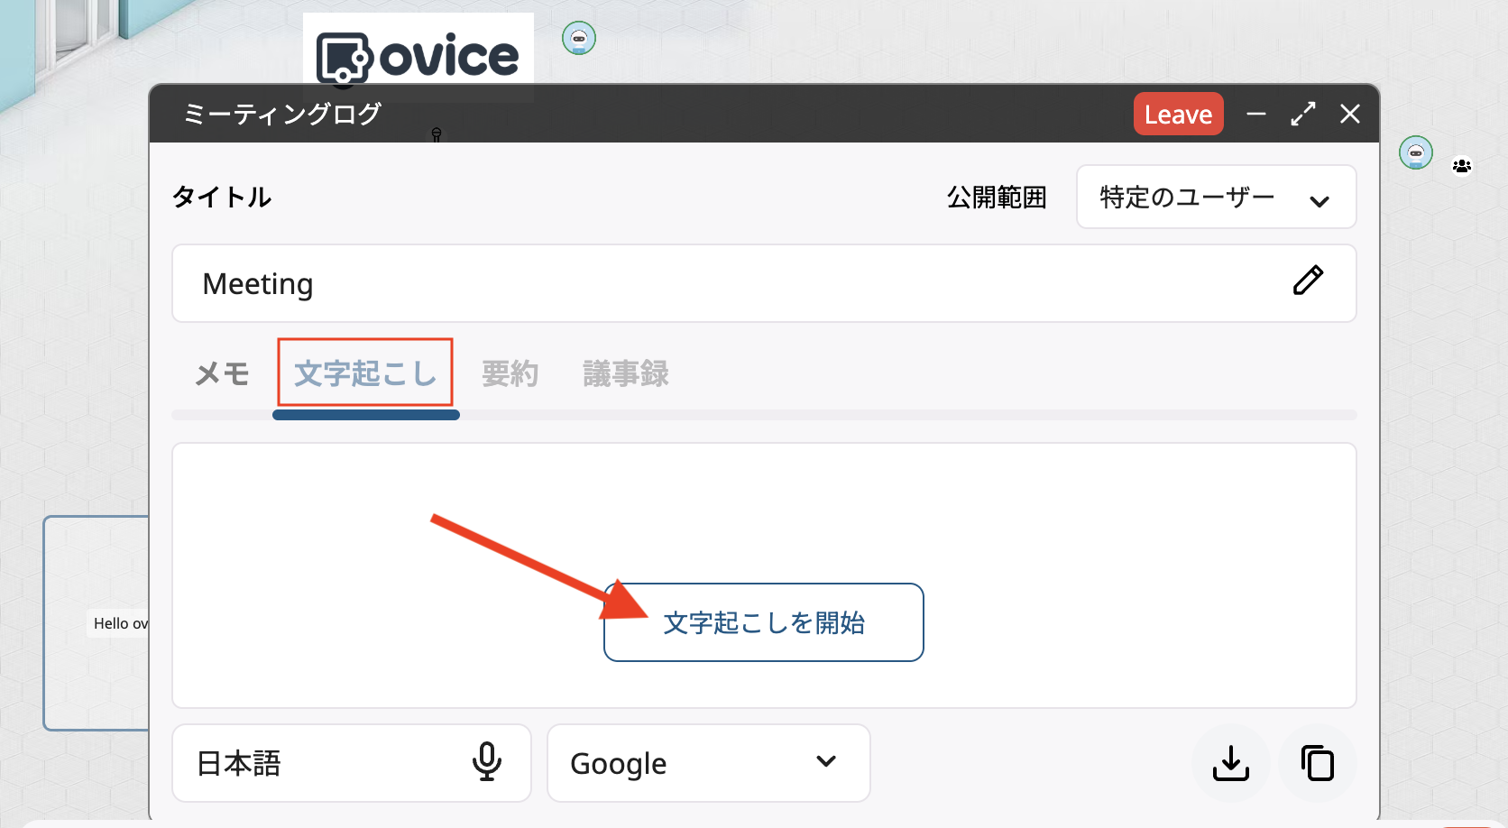Switch to the メモ tab
Viewport: 1508px width, 828px height.
(x=221, y=373)
